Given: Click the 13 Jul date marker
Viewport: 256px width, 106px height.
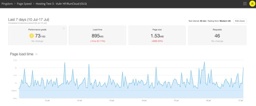Looking at the screenshot, I should tap(111, 100).
